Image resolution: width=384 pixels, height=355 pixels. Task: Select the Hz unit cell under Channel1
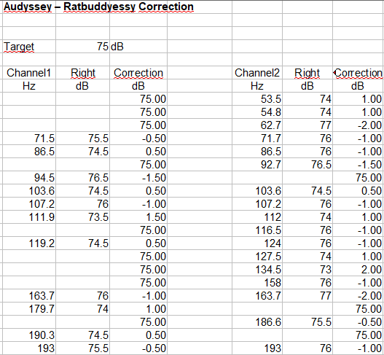pyautogui.click(x=29, y=86)
